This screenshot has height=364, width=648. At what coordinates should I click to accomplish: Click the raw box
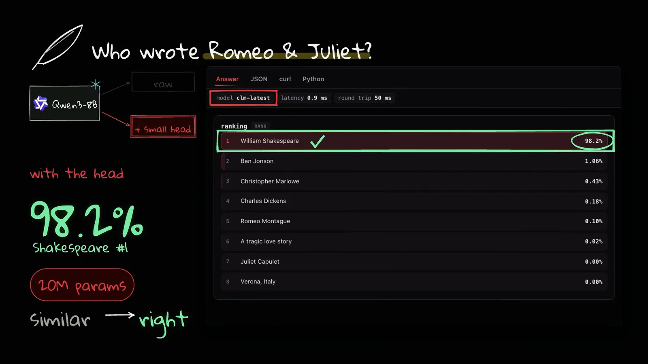163,82
